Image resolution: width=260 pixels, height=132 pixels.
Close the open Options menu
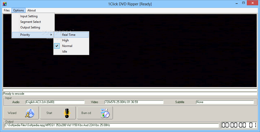pyautogui.click(x=19, y=10)
